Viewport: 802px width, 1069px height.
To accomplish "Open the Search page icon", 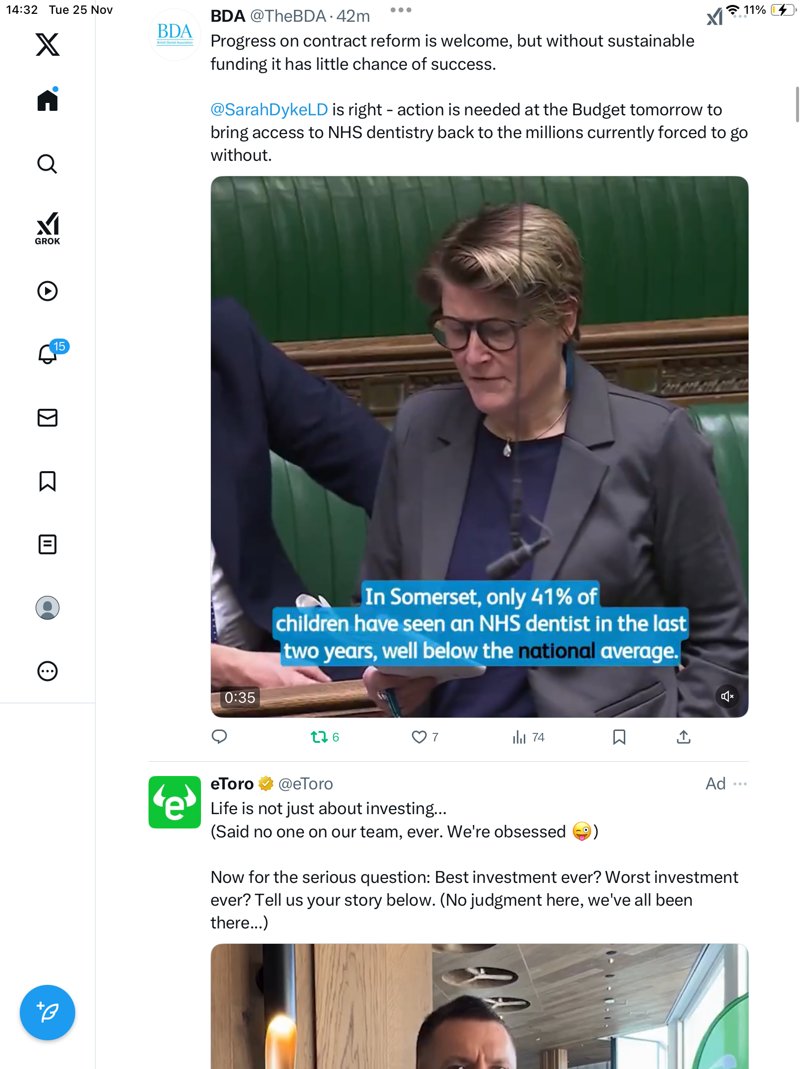I will 48,164.
